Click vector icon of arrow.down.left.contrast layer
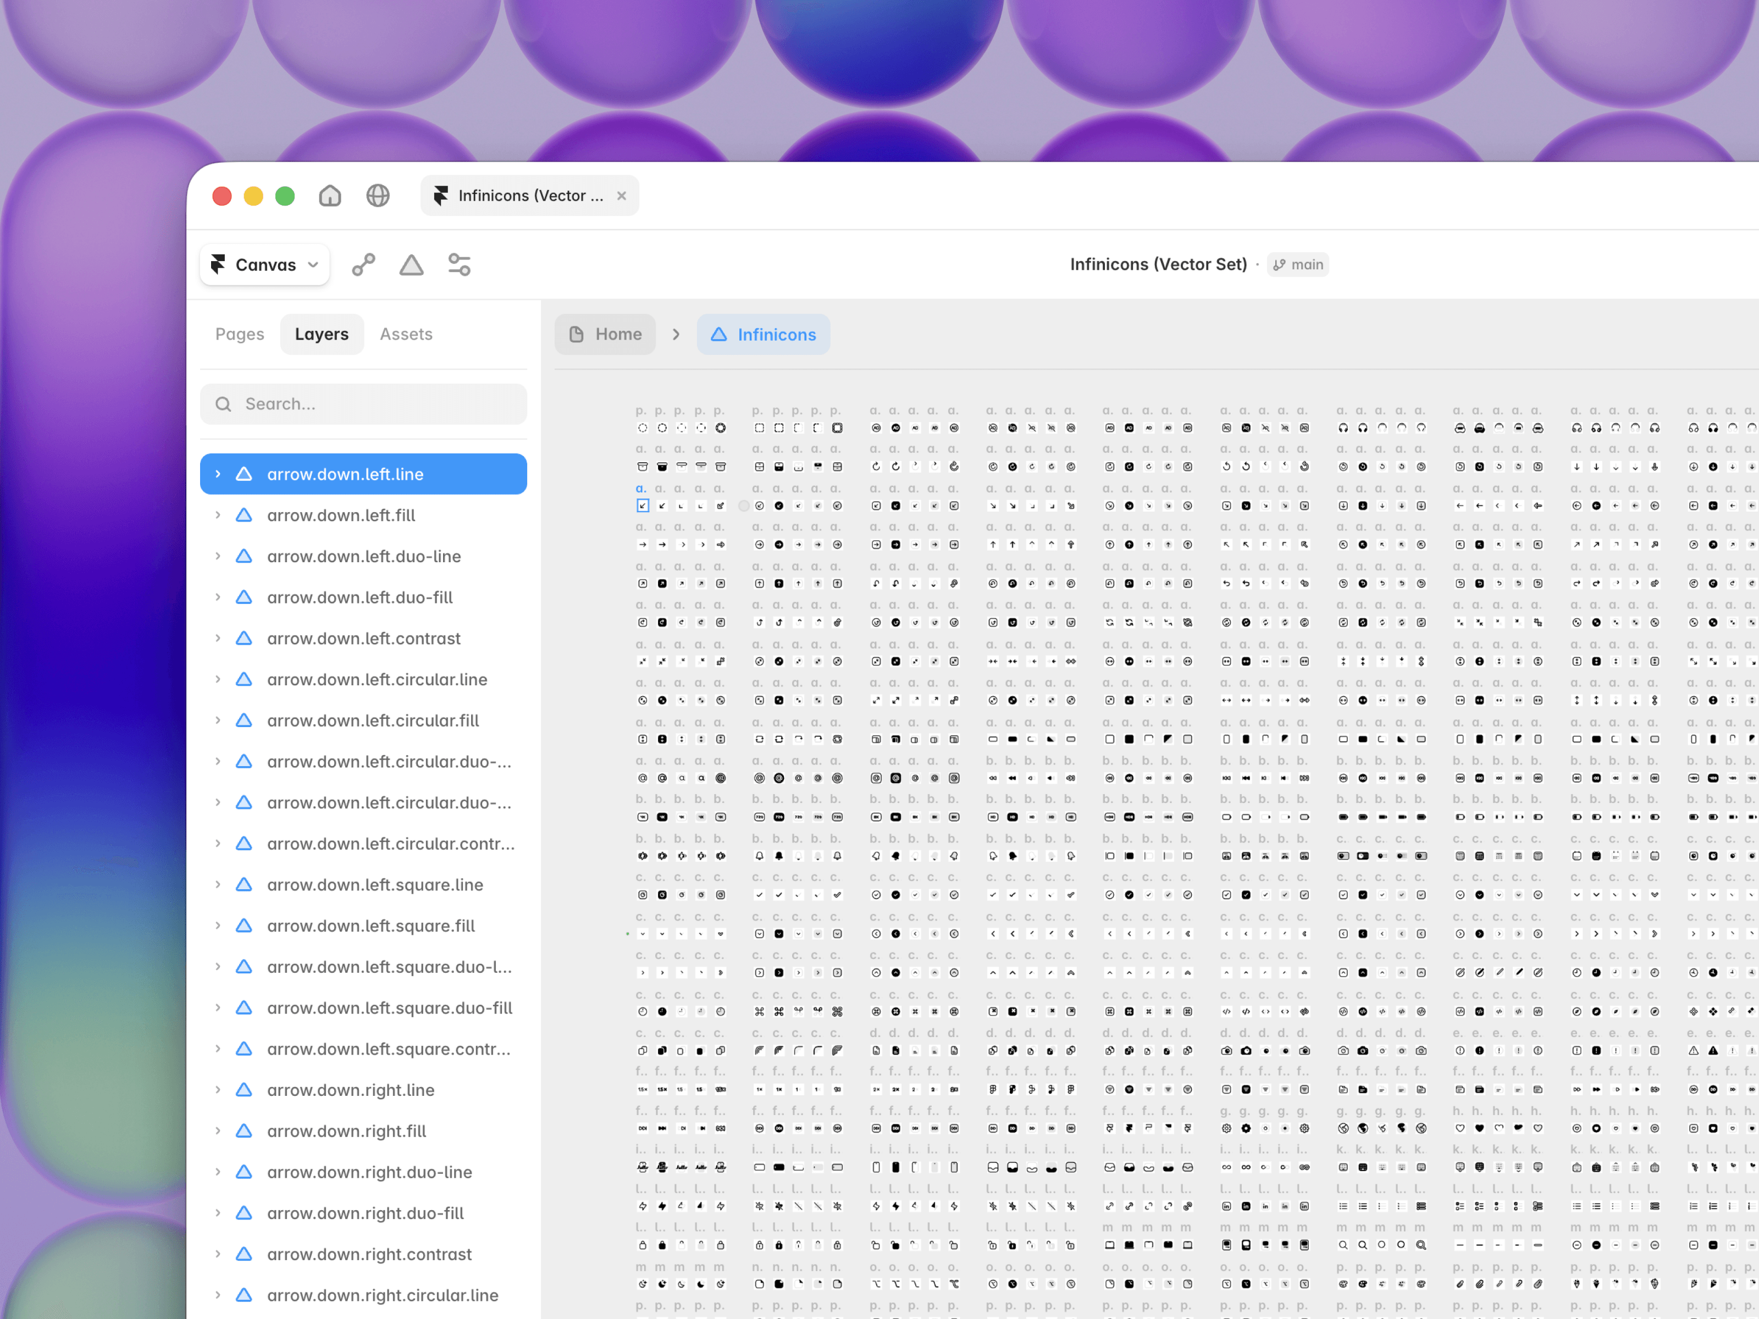This screenshot has width=1759, height=1319. 244,639
